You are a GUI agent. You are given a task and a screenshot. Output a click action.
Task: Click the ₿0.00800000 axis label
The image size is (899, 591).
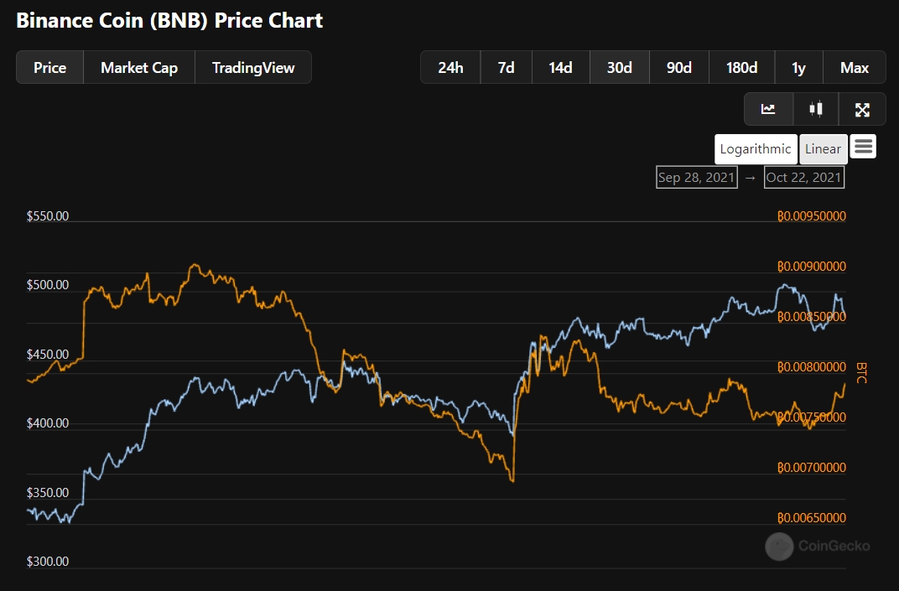click(811, 367)
